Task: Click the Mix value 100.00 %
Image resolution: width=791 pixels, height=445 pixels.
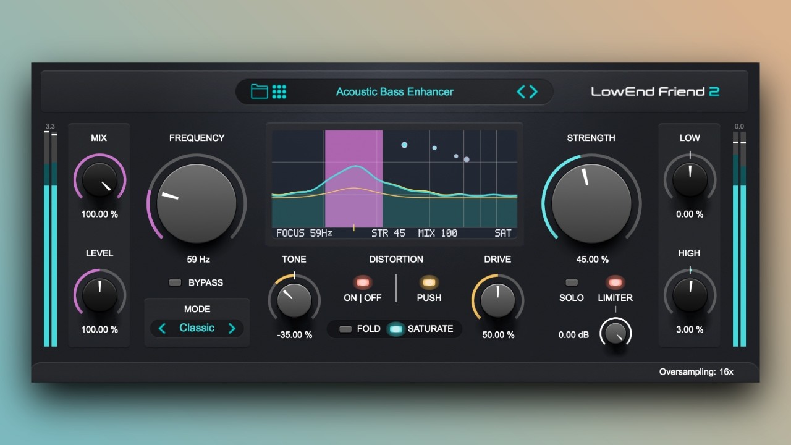Action: [x=99, y=214]
